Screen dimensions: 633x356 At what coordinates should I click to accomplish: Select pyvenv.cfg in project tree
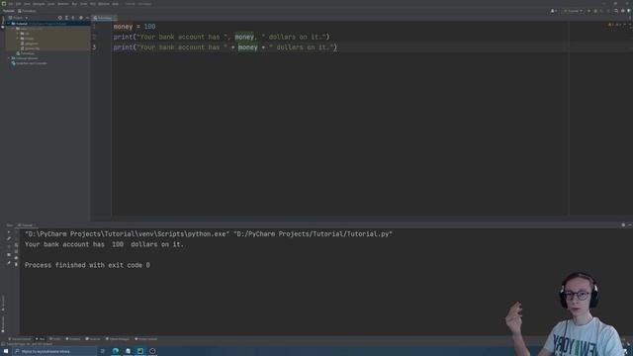coord(30,48)
